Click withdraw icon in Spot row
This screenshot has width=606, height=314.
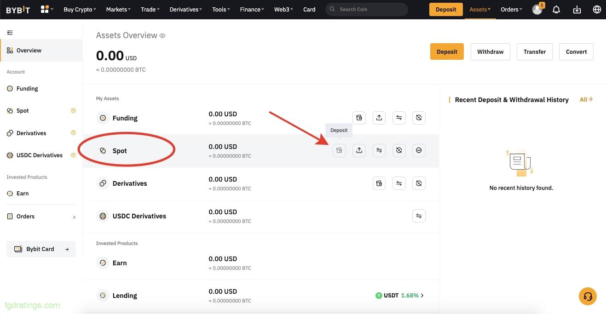tap(359, 150)
